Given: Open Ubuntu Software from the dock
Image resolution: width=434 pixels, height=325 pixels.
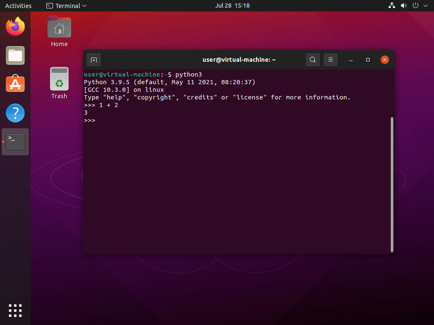Looking at the screenshot, I should pos(15,84).
